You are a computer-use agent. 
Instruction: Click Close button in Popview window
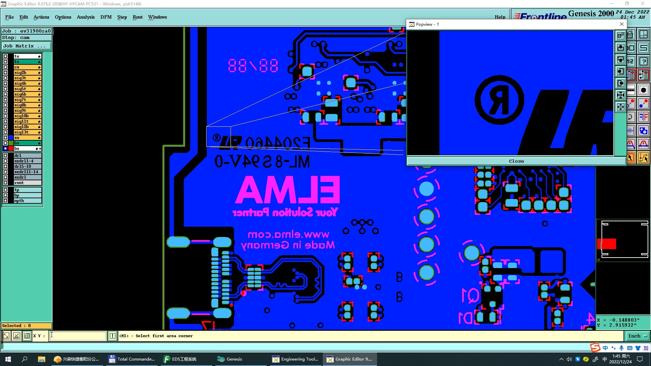pos(516,161)
